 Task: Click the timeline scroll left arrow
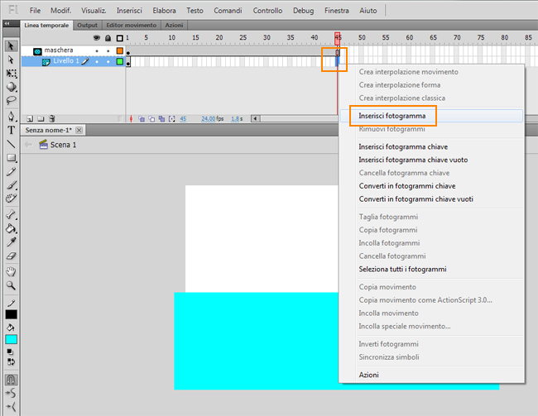pos(255,119)
